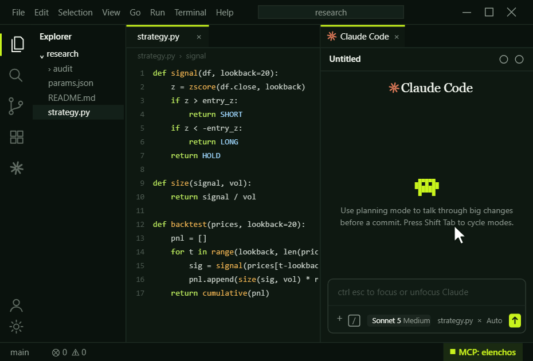Viewport: 533px width, 361px height.
Task: Open the Explorer view in the activity bar
Action: tap(17, 44)
